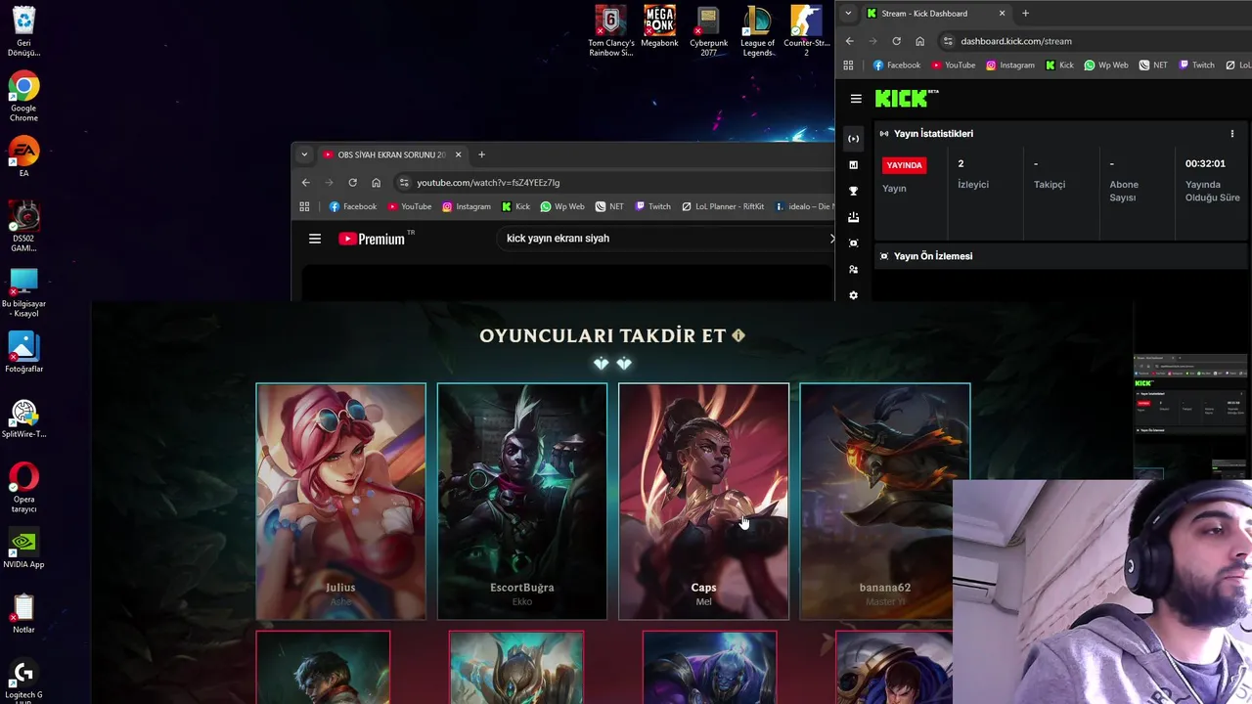Viewport: 1252px width, 704px height.
Task: Open the Bu bilgisayar shortcut icon
Action: click(x=23, y=292)
